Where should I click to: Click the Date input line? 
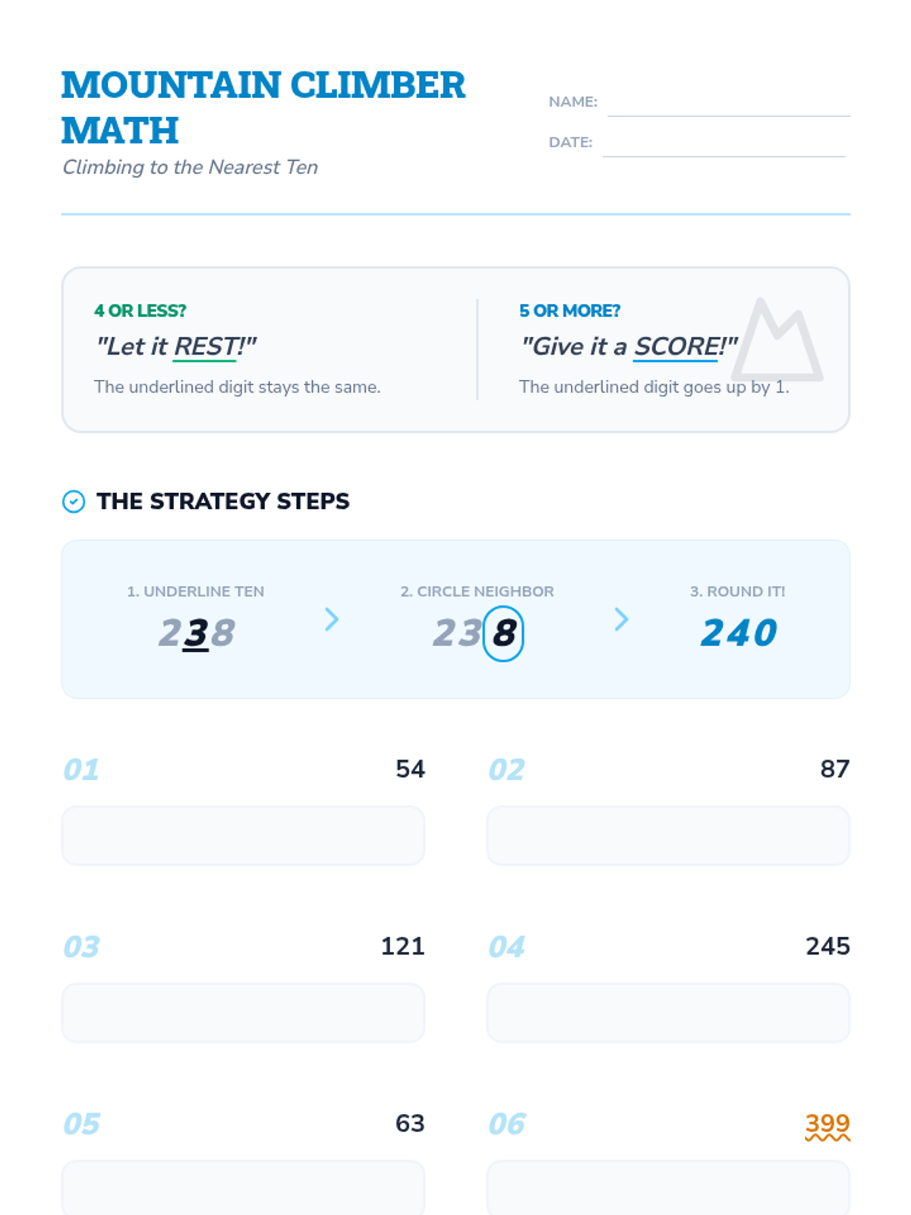[x=723, y=145]
